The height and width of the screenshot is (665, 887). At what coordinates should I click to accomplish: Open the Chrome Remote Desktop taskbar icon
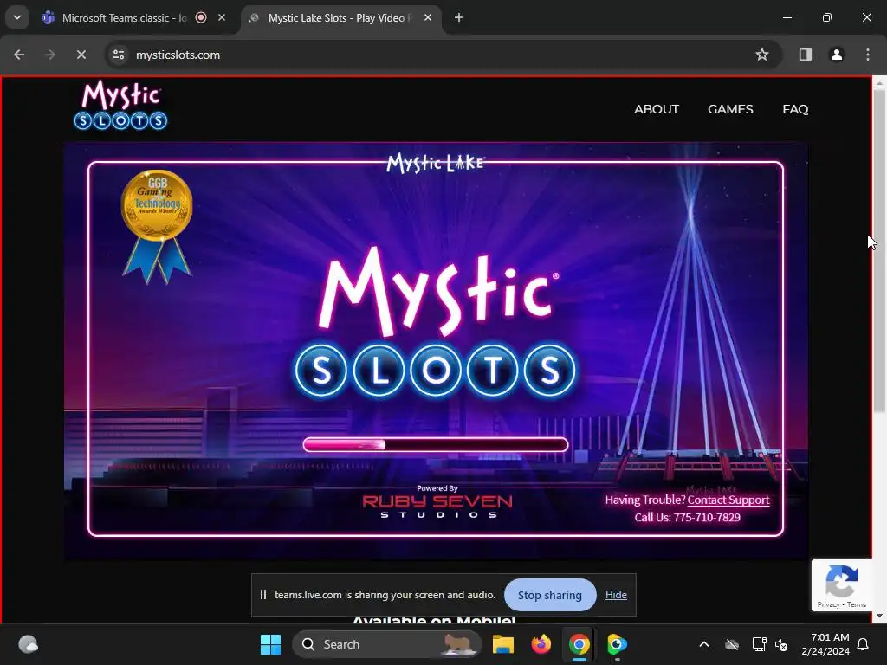[617, 644]
